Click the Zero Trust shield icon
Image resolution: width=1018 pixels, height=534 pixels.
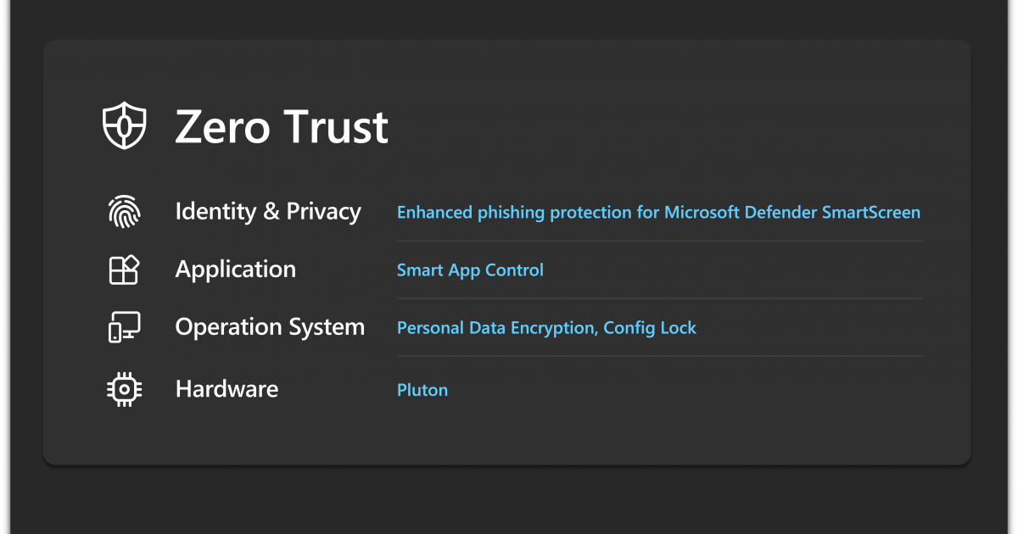124,127
